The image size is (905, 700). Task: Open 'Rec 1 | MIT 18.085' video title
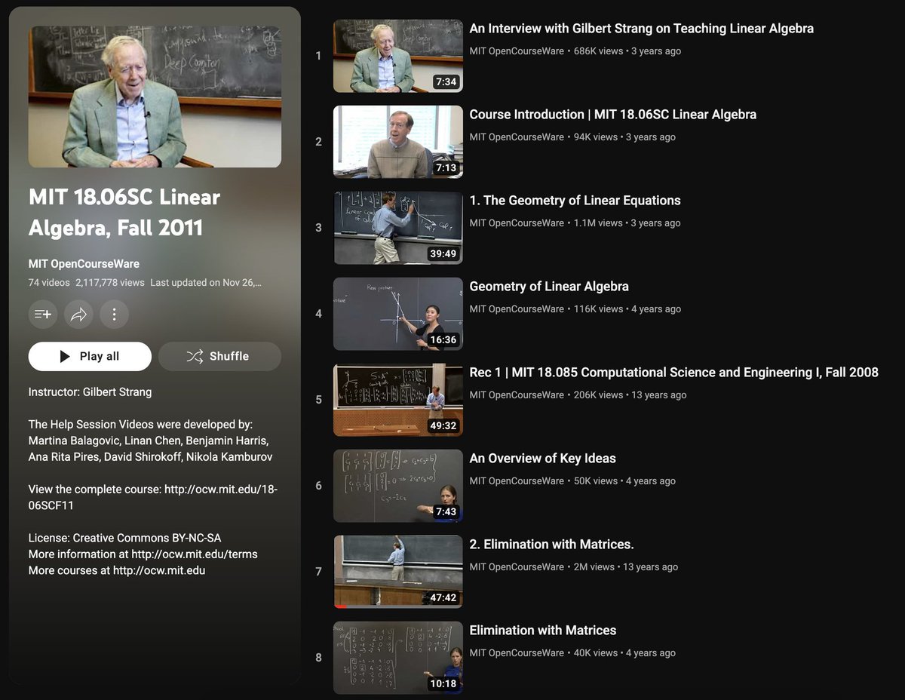pyautogui.click(x=673, y=373)
